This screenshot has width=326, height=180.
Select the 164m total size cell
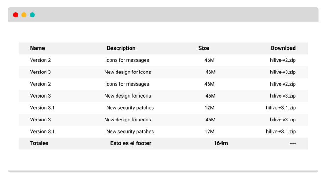click(221, 143)
